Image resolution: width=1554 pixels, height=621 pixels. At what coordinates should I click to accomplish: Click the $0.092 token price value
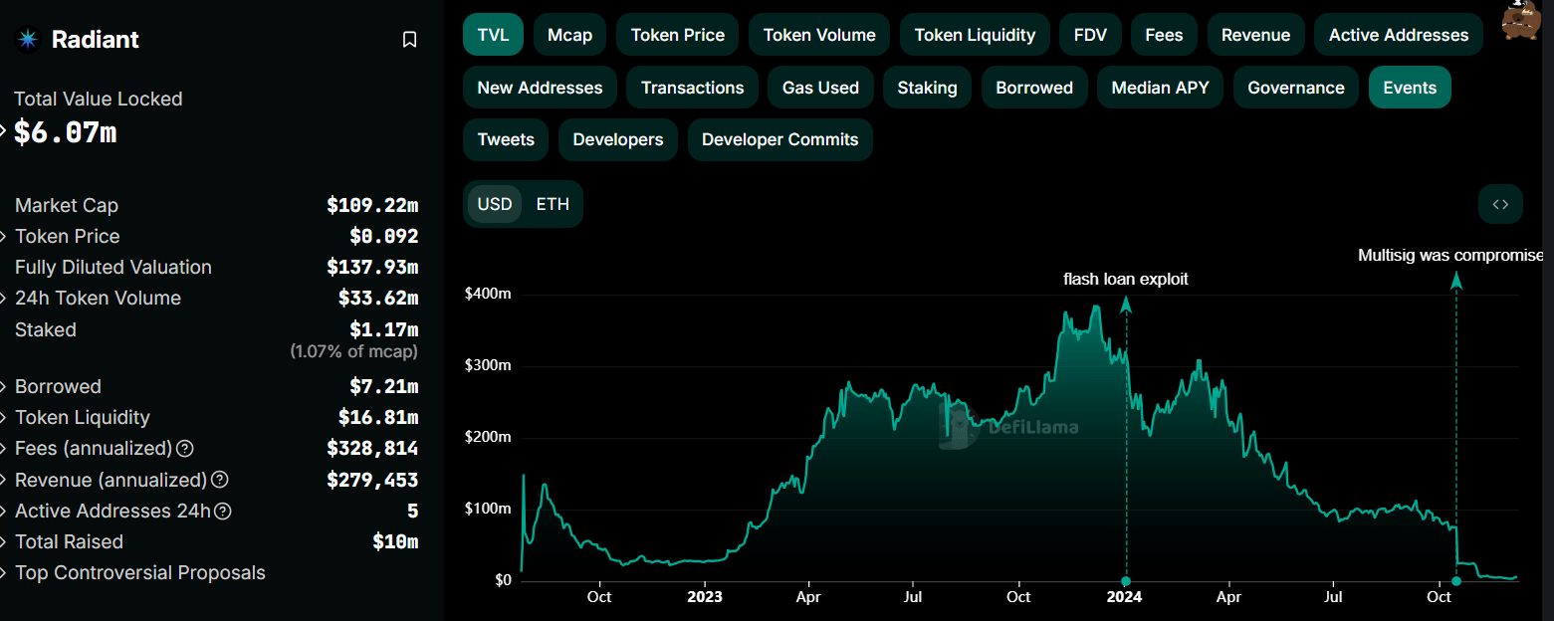(384, 237)
